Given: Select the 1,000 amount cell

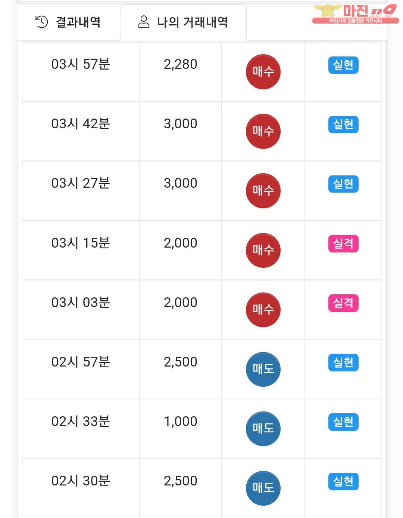Looking at the screenshot, I should [x=181, y=429].
